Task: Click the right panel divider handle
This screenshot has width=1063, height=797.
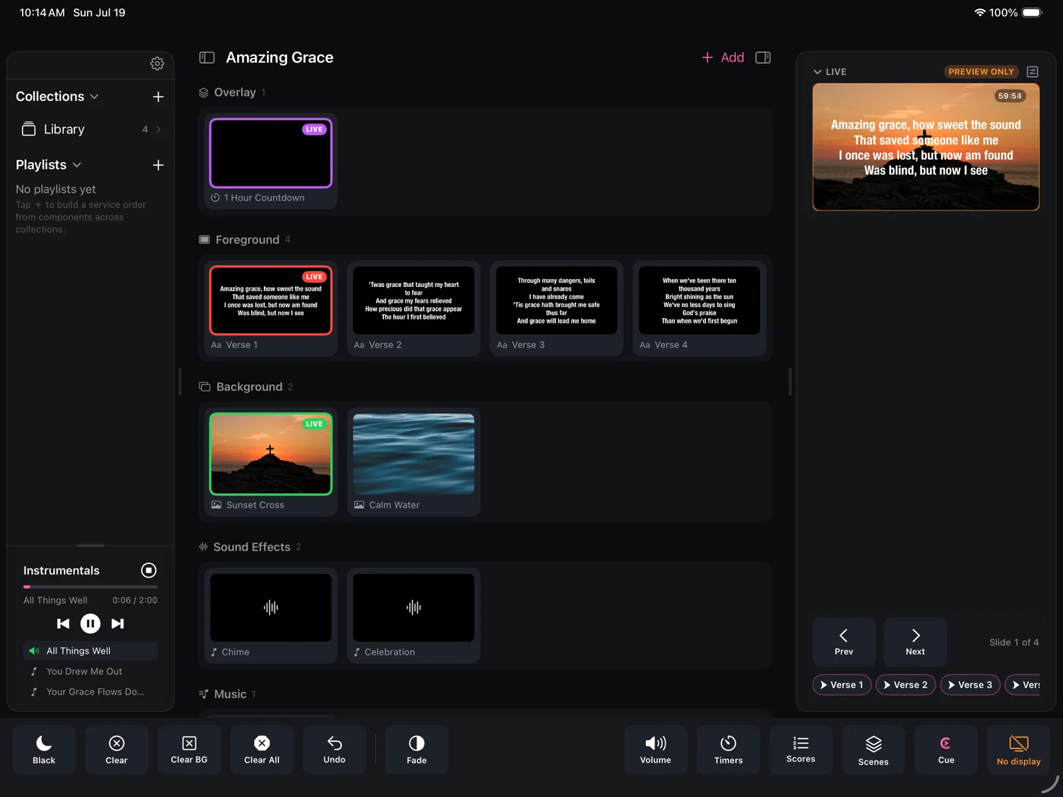Action: 790,381
